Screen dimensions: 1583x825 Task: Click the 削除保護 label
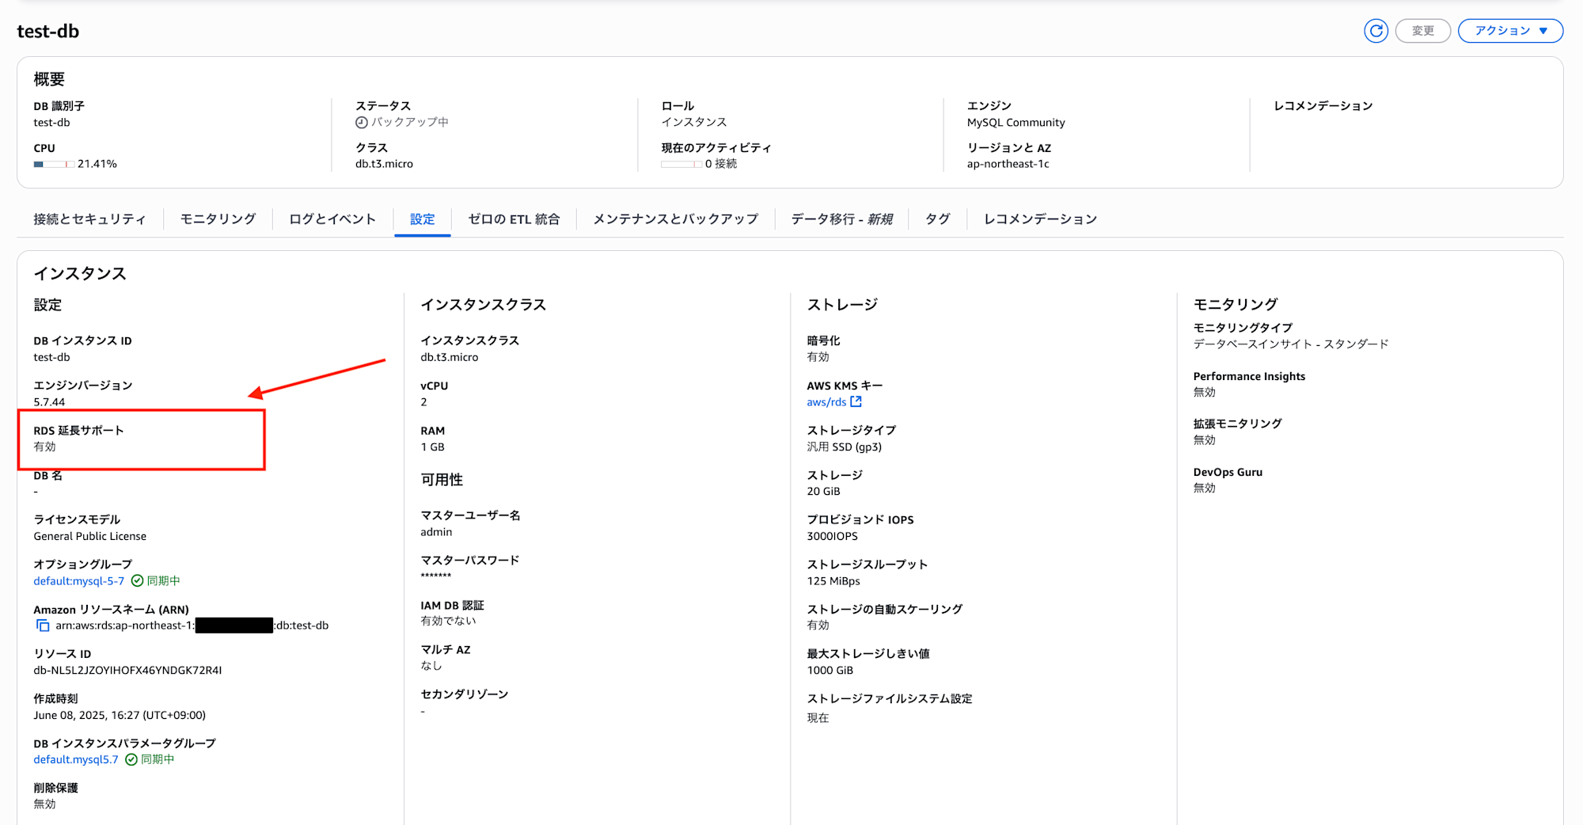click(x=55, y=788)
